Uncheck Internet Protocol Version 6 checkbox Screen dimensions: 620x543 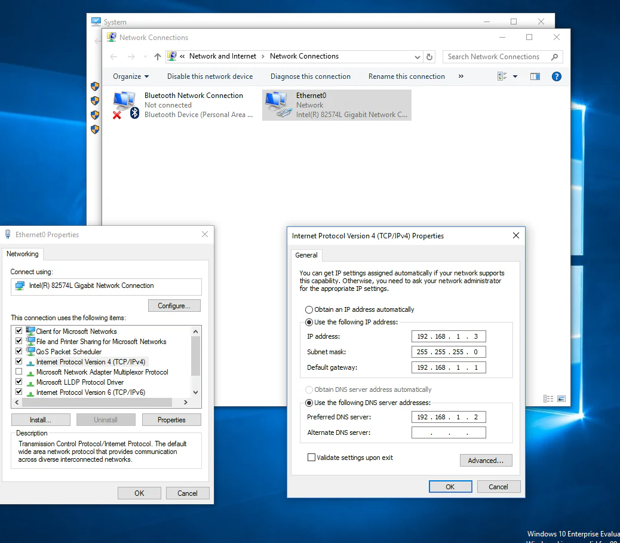19,391
